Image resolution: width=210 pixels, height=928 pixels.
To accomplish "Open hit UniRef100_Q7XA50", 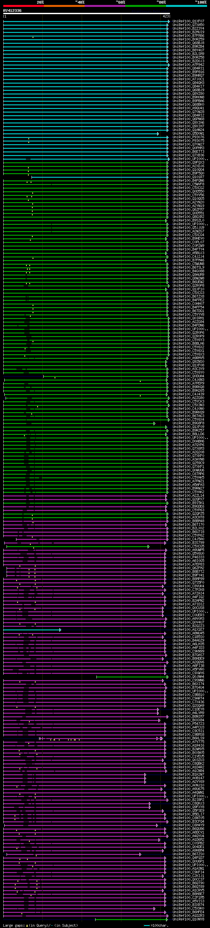I will pos(188,25).
